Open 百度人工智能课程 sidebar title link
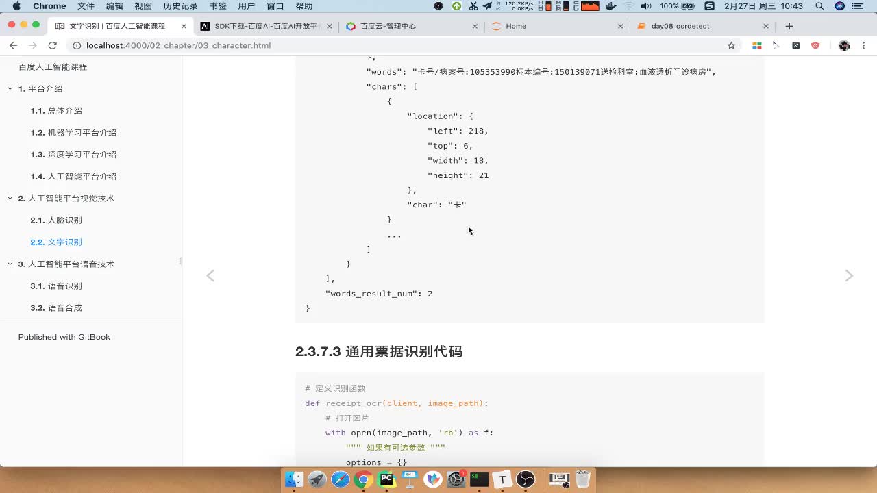The height and width of the screenshot is (493, 877). [53, 67]
